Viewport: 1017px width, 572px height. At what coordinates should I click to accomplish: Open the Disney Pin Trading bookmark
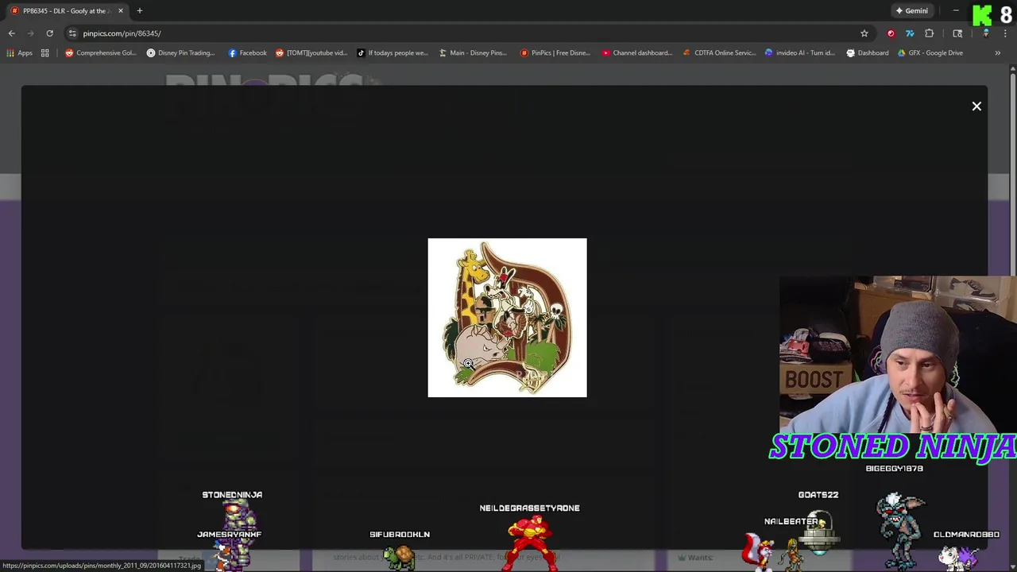click(181, 53)
